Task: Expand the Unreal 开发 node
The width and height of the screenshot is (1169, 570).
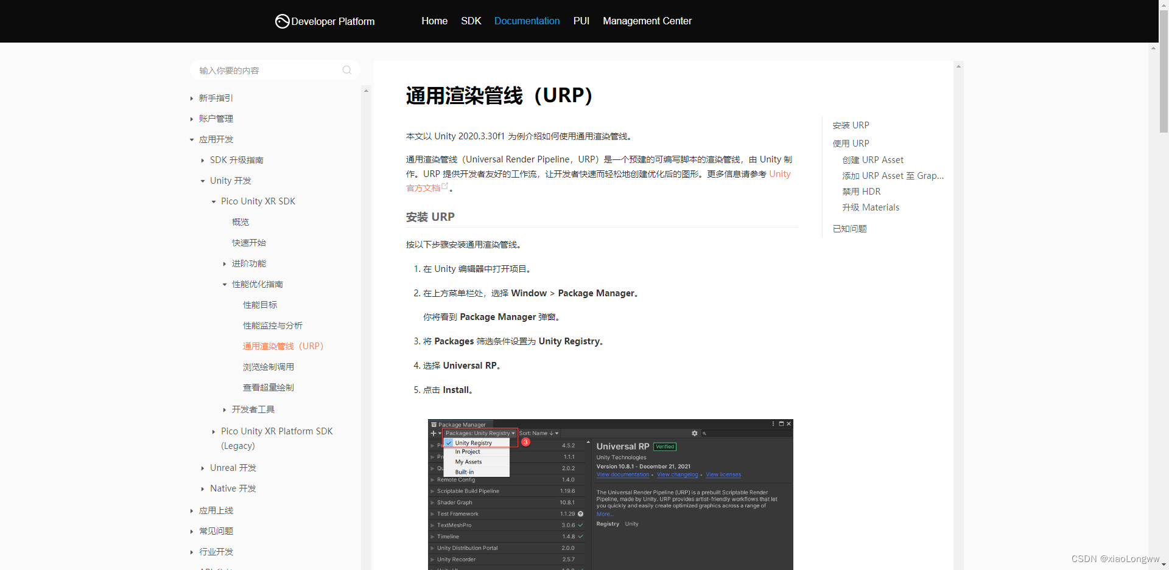Action: (x=203, y=468)
